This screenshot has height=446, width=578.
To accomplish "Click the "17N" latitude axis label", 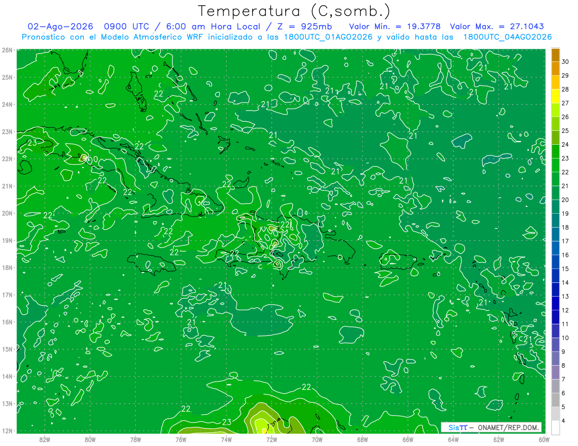I will click(7, 294).
